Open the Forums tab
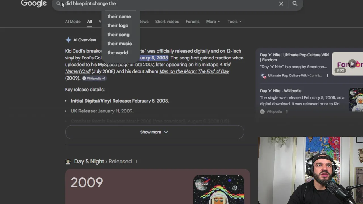Image resolution: width=363 pixels, height=204 pixels. 192,22
